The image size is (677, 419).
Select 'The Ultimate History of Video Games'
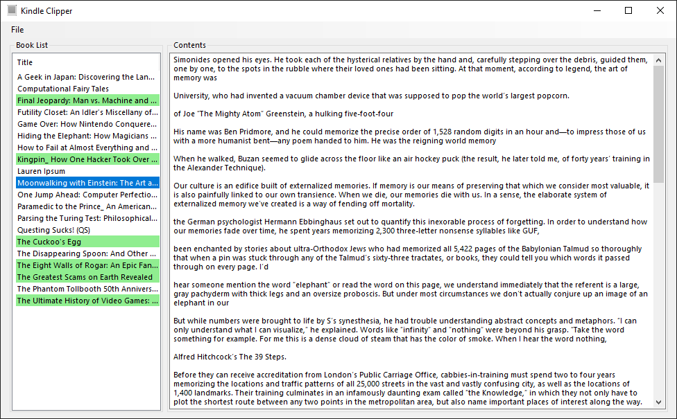click(x=87, y=301)
